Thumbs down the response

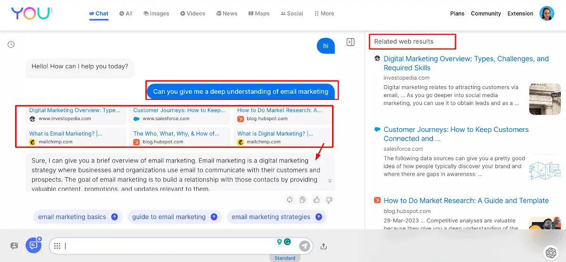[x=329, y=200]
